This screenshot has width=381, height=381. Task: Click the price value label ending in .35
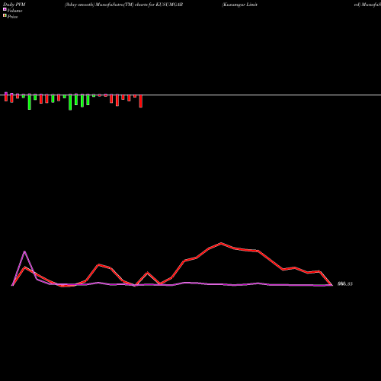[345, 283]
